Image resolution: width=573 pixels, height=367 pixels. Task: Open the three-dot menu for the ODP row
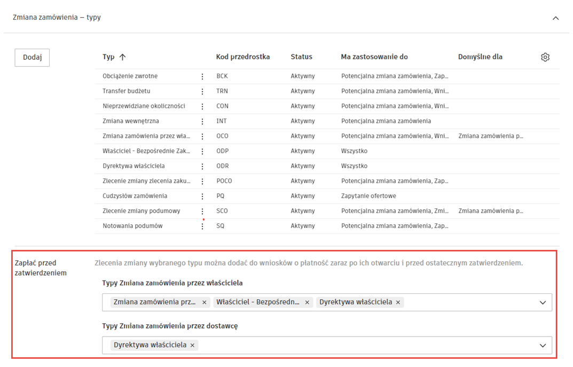coord(202,151)
